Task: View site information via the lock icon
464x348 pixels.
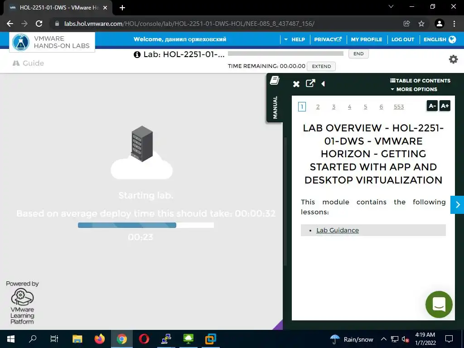Action: pos(57,24)
